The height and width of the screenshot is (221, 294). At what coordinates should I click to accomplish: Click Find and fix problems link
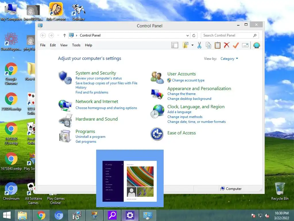(x=92, y=92)
